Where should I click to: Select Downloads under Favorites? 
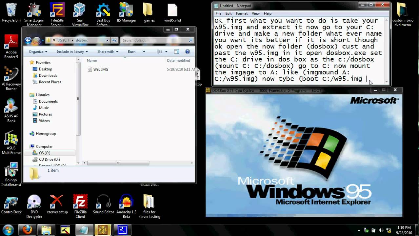(x=48, y=75)
